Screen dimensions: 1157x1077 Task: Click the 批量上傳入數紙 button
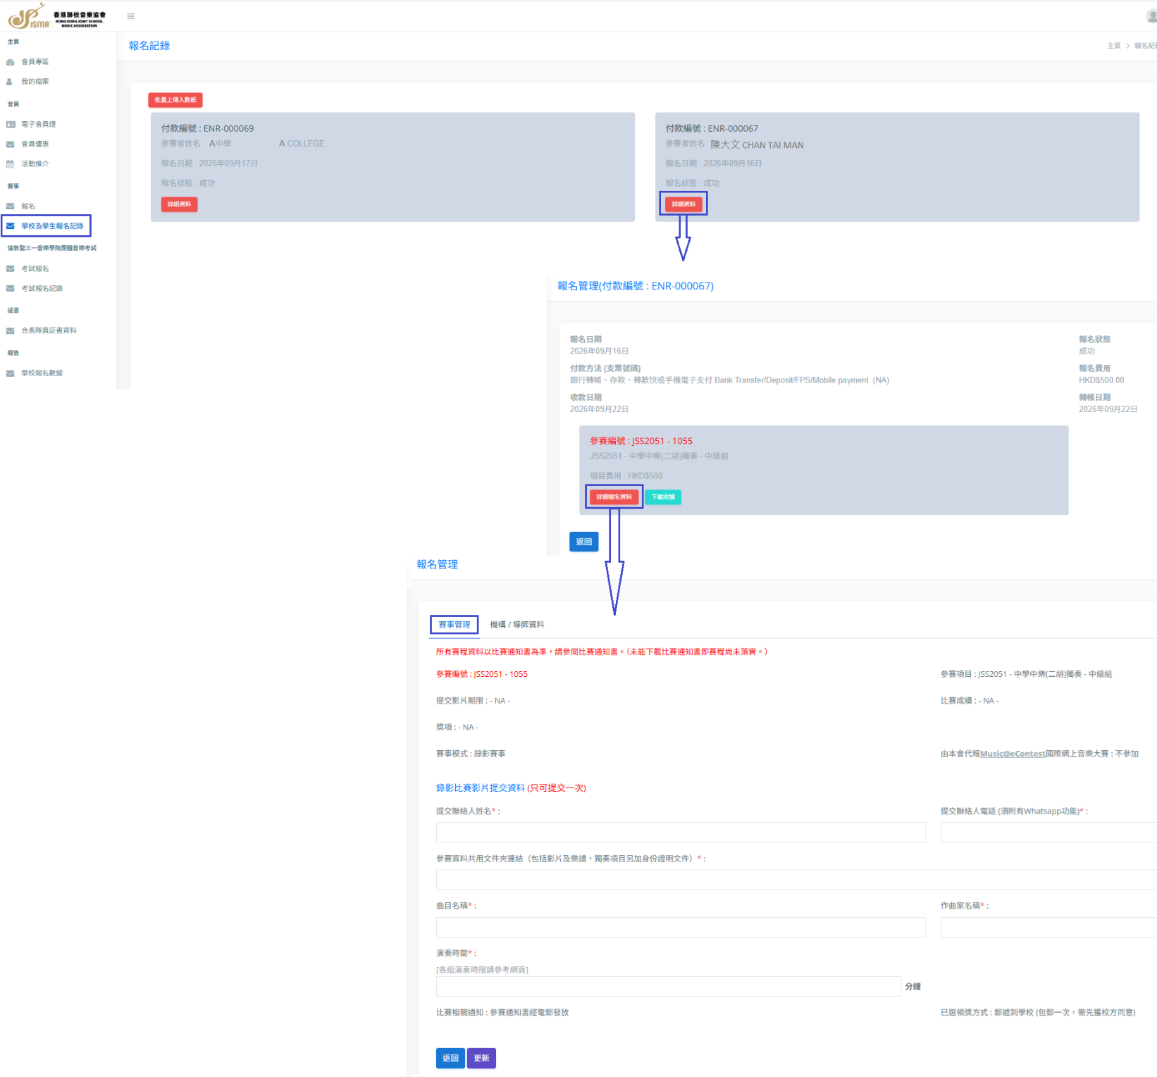point(175,100)
